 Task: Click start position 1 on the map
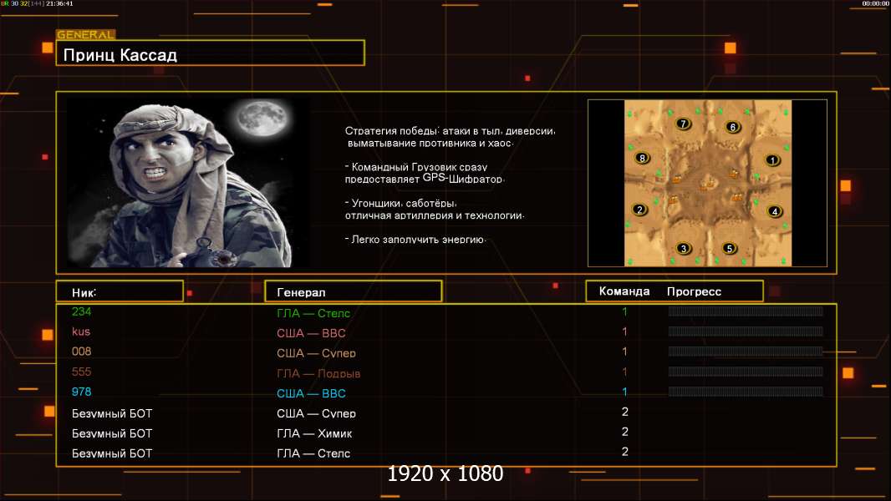772,160
